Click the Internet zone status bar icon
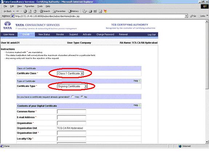 [180, 146]
